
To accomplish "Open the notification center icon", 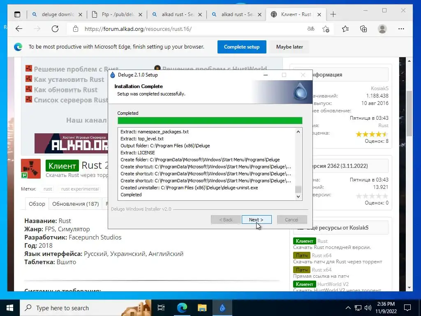I will (407, 308).
